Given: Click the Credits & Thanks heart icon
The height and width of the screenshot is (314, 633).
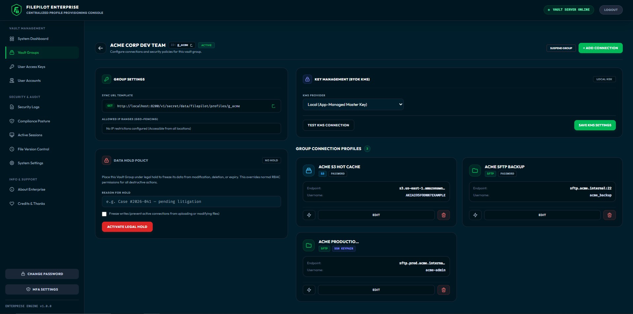Looking at the screenshot, I should pyautogui.click(x=12, y=204).
